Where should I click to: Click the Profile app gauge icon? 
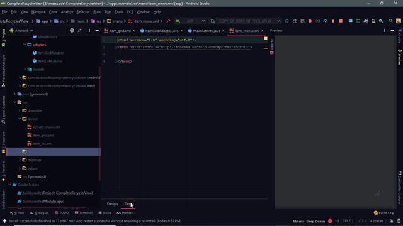pos(326,21)
